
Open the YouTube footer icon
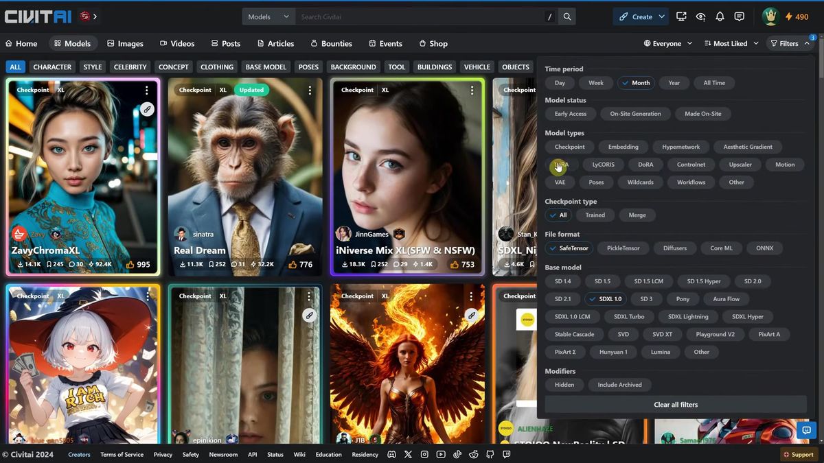(441, 454)
